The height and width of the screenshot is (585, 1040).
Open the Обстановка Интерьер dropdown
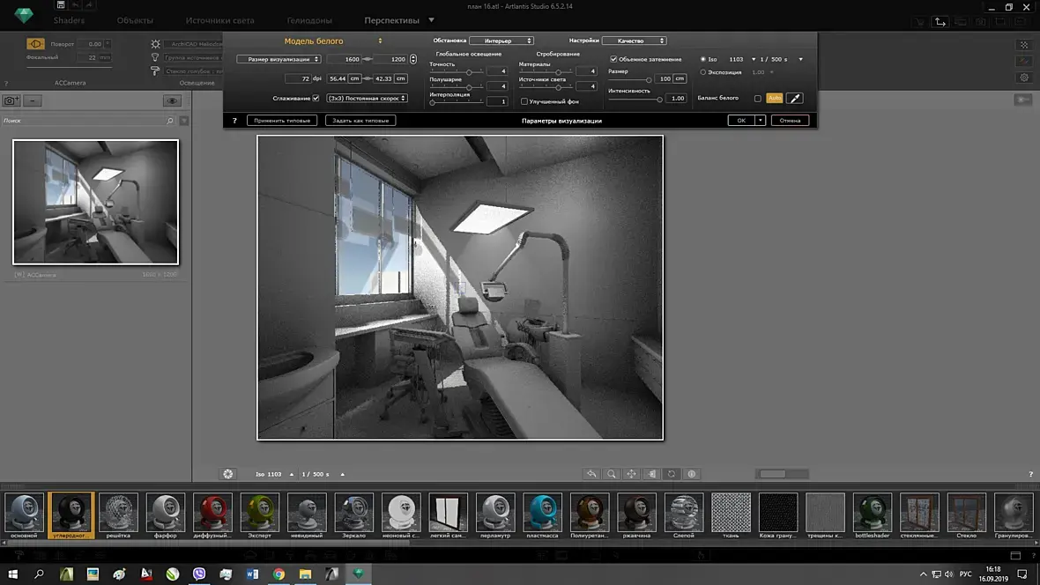pos(501,41)
